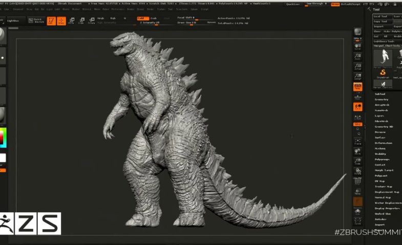The height and width of the screenshot is (245, 402).
Task: Open the Transform menu
Action: click(x=181, y=9)
